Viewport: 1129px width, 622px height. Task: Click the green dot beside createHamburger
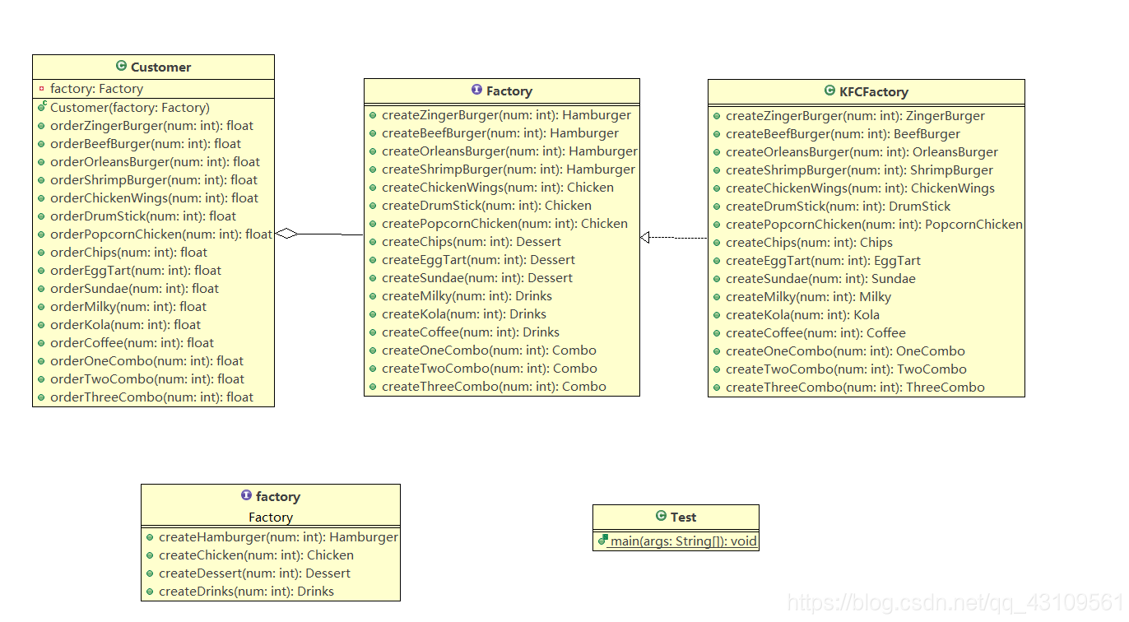pyautogui.click(x=150, y=537)
